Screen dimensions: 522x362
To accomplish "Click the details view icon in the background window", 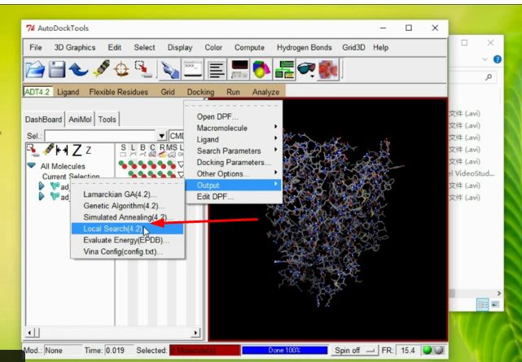I will [x=482, y=304].
